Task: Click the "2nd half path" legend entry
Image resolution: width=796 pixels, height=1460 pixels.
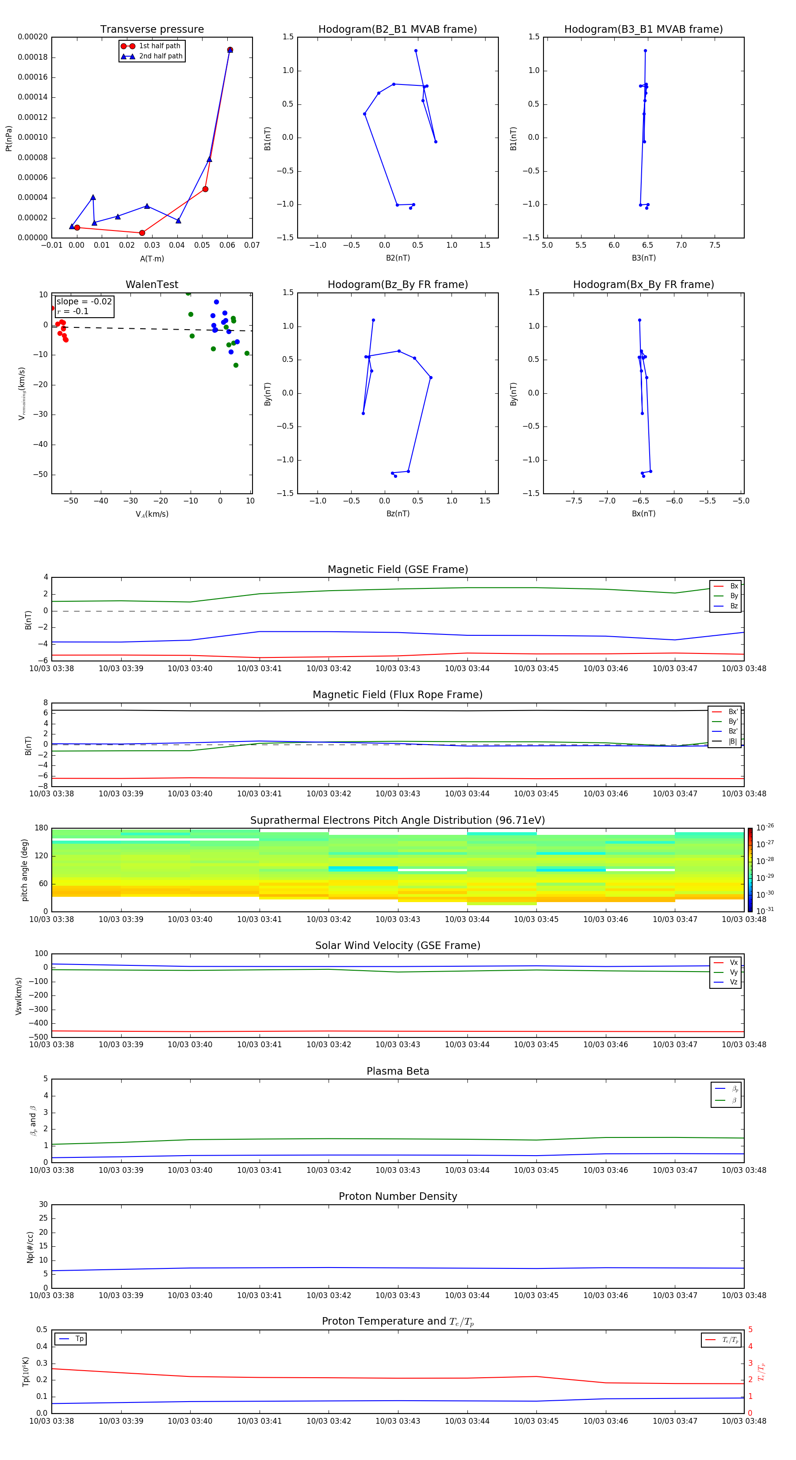Action: (x=152, y=56)
